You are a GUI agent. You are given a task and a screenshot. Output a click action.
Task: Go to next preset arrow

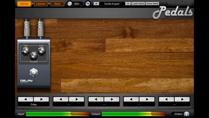tap(128, 4)
